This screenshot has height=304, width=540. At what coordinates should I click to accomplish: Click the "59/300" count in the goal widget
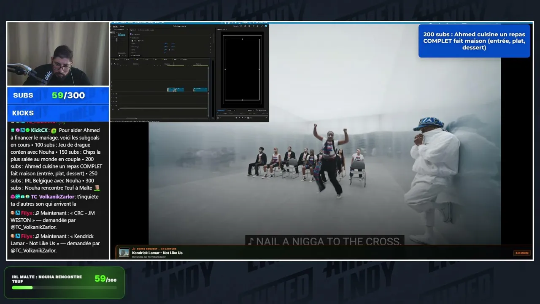click(105, 279)
